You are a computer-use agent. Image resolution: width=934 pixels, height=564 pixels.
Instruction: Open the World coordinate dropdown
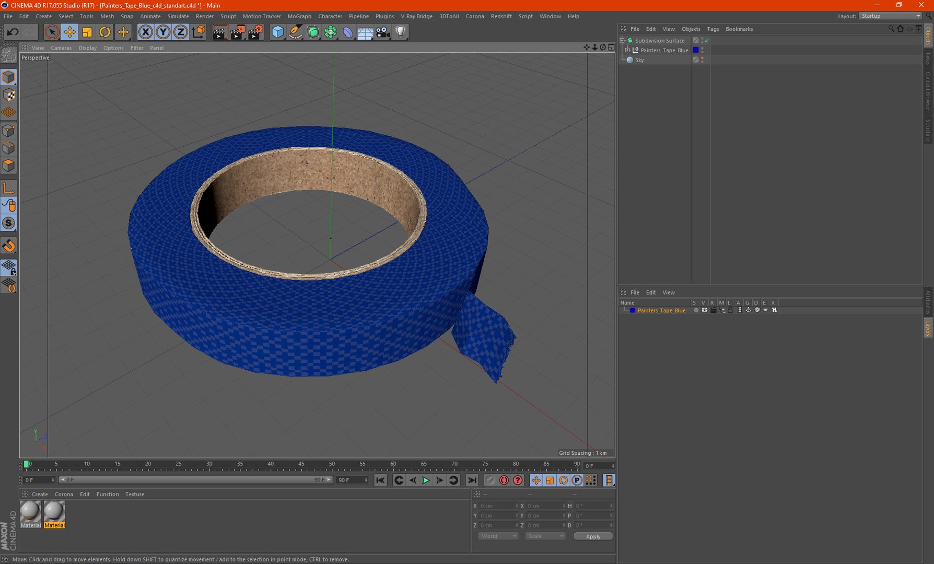pyautogui.click(x=498, y=536)
